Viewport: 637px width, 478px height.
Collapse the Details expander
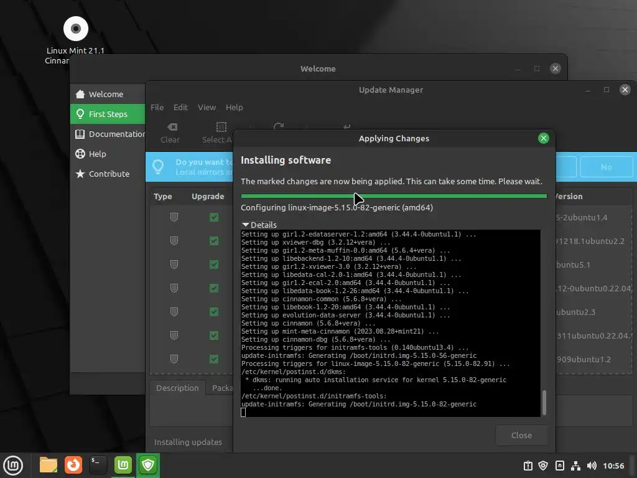[x=259, y=225]
